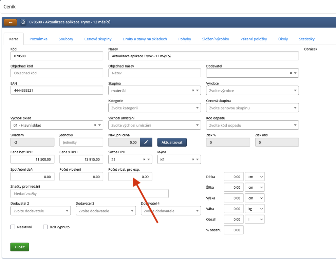Open the Kód odpadu dropdown
Image resolution: width=336 pixels, height=268 pixels.
(x=252, y=125)
